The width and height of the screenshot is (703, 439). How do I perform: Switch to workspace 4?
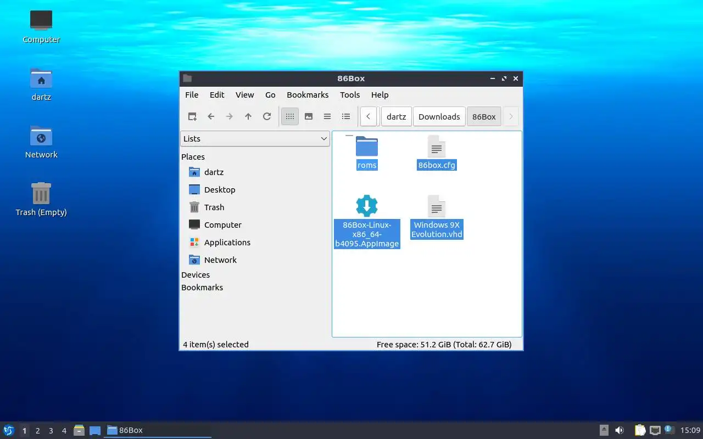point(64,431)
